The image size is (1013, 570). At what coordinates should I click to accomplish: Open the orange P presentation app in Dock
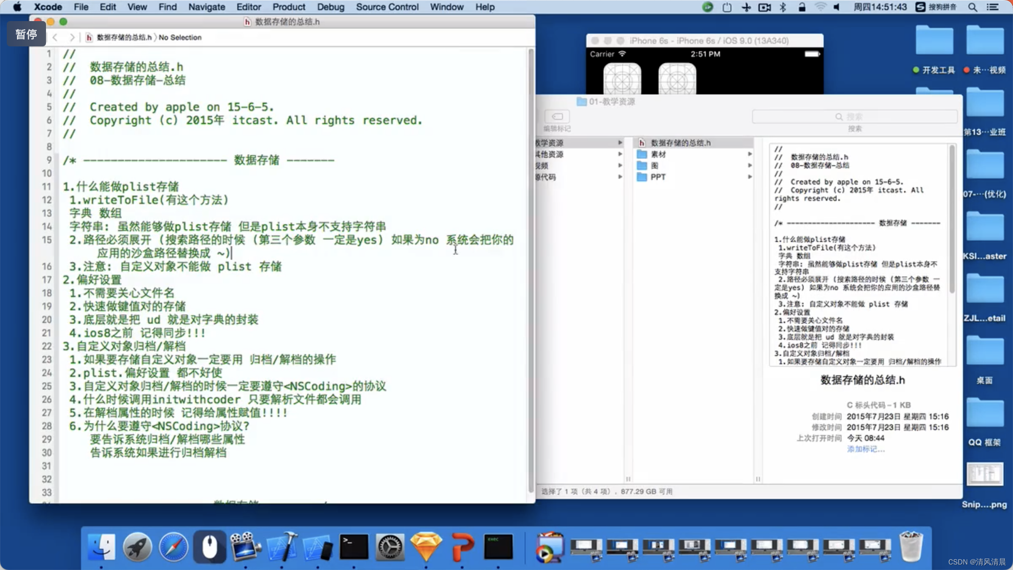pos(463,547)
